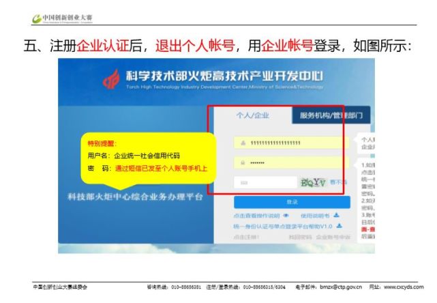Viewport: 437px width, 303px height.
Task: Open the 使用说明书 link
Action: click(x=315, y=216)
